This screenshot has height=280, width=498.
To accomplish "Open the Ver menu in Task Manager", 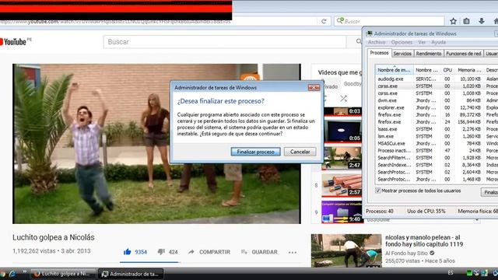I will coord(422,42).
